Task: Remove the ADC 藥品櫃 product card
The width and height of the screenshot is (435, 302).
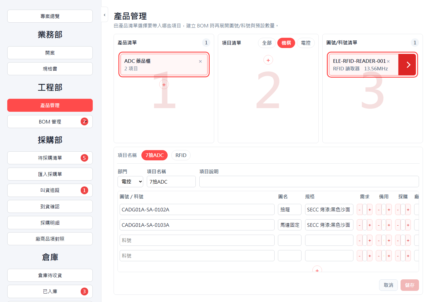Action: (200, 61)
